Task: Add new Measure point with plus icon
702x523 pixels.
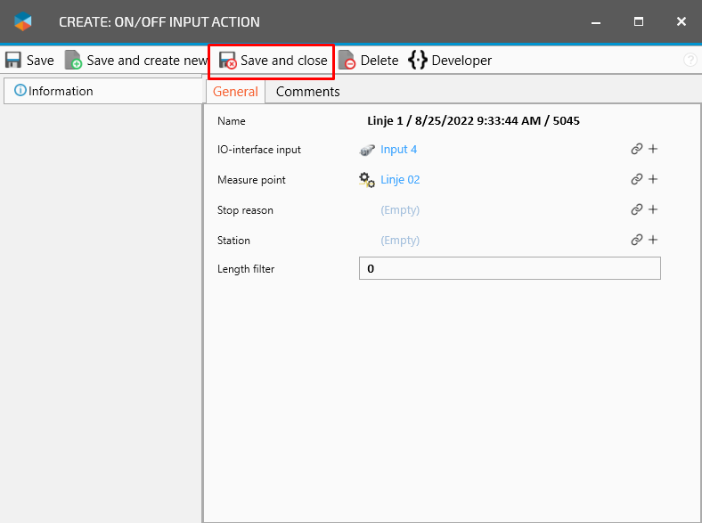Action: pos(653,180)
